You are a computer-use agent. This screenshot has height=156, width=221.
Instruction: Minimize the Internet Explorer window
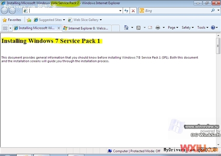(x=198, y=3)
